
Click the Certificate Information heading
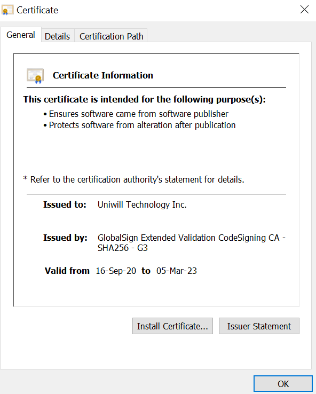(102, 75)
